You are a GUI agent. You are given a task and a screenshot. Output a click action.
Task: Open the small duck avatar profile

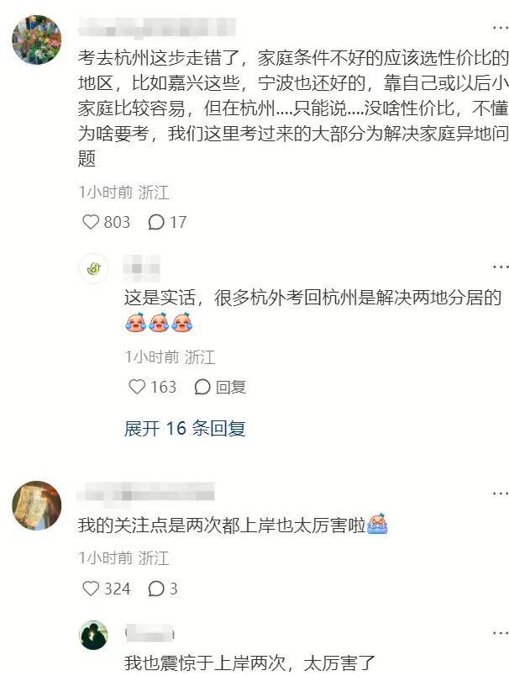[x=93, y=268]
